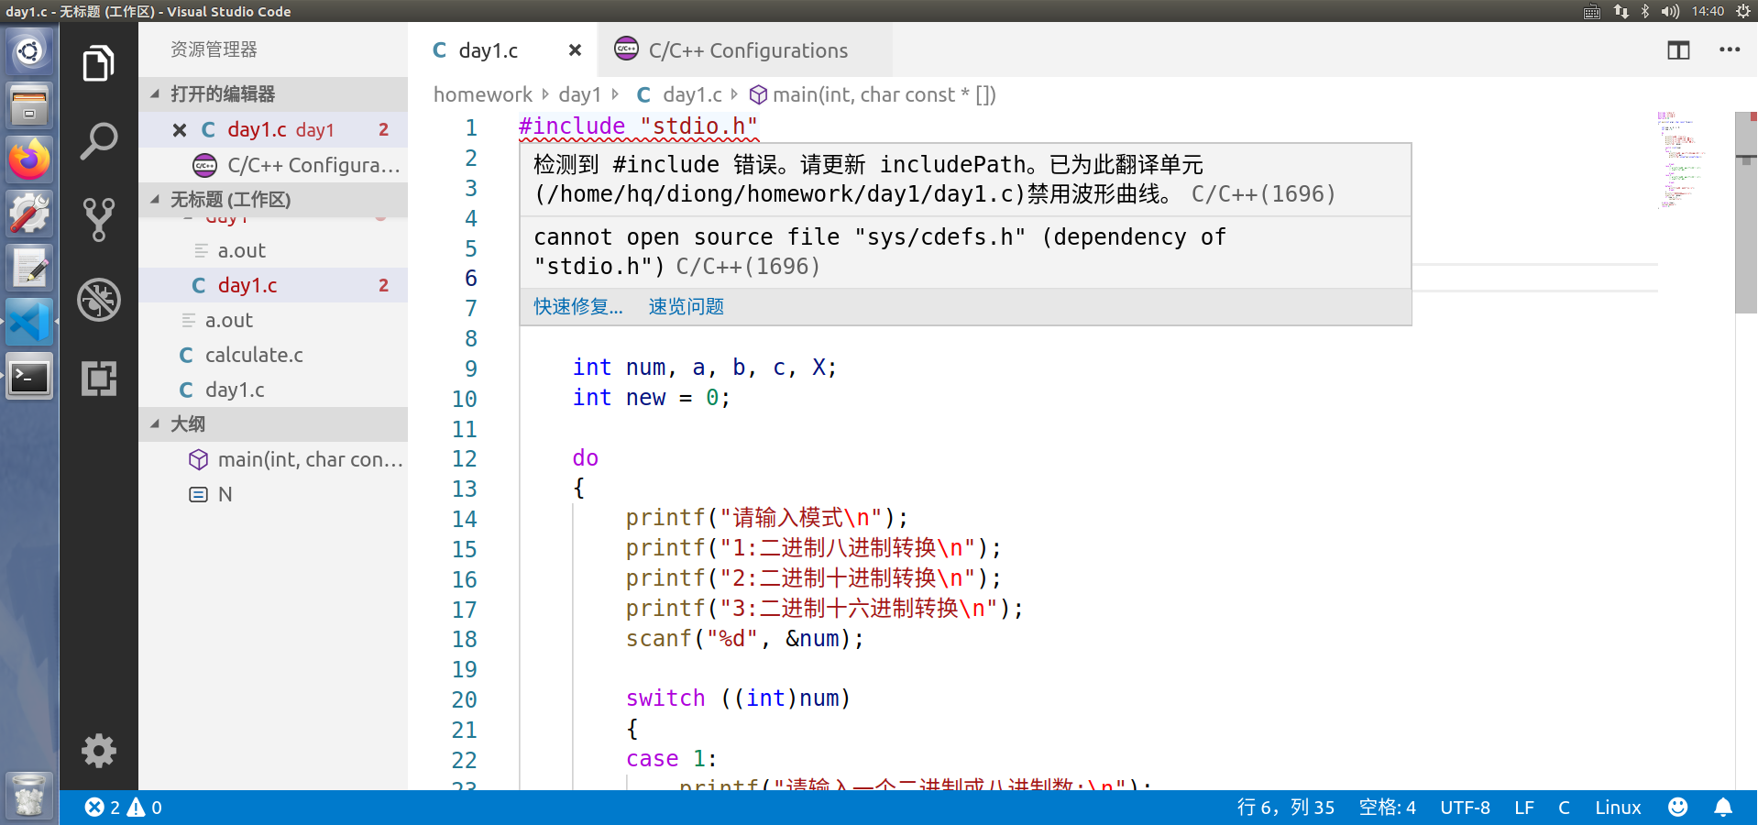Click the Split Editor icon
Screen dimensions: 1758x825
click(1677, 50)
